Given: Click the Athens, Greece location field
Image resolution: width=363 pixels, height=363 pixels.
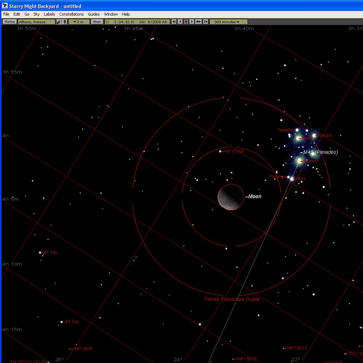Looking at the screenshot, I should pyautogui.click(x=37, y=22).
